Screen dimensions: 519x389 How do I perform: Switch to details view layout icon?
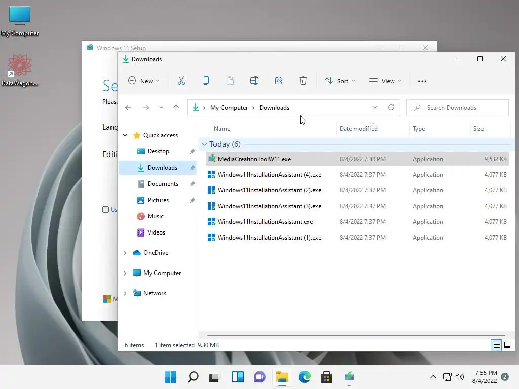496,345
